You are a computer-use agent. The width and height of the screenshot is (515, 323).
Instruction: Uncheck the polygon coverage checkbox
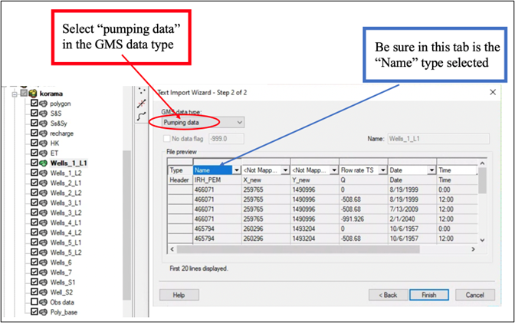click(x=34, y=104)
